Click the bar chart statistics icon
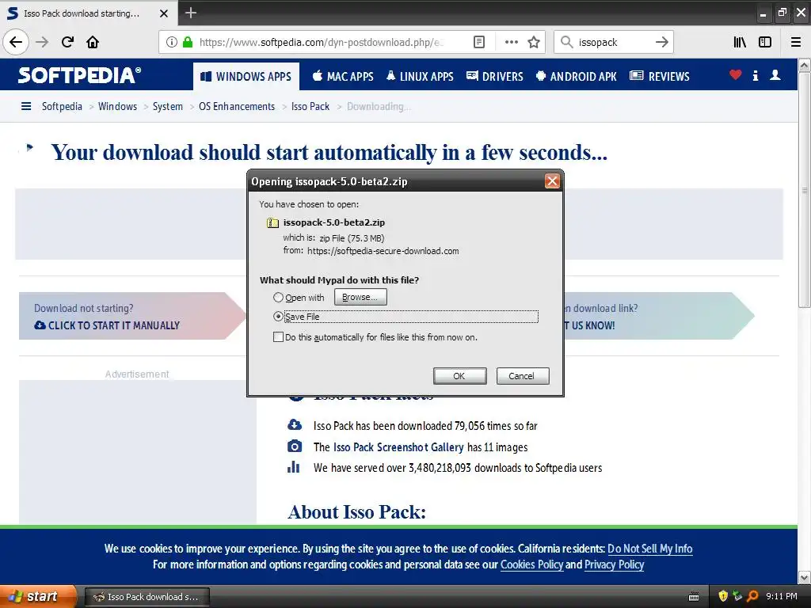 click(x=294, y=467)
